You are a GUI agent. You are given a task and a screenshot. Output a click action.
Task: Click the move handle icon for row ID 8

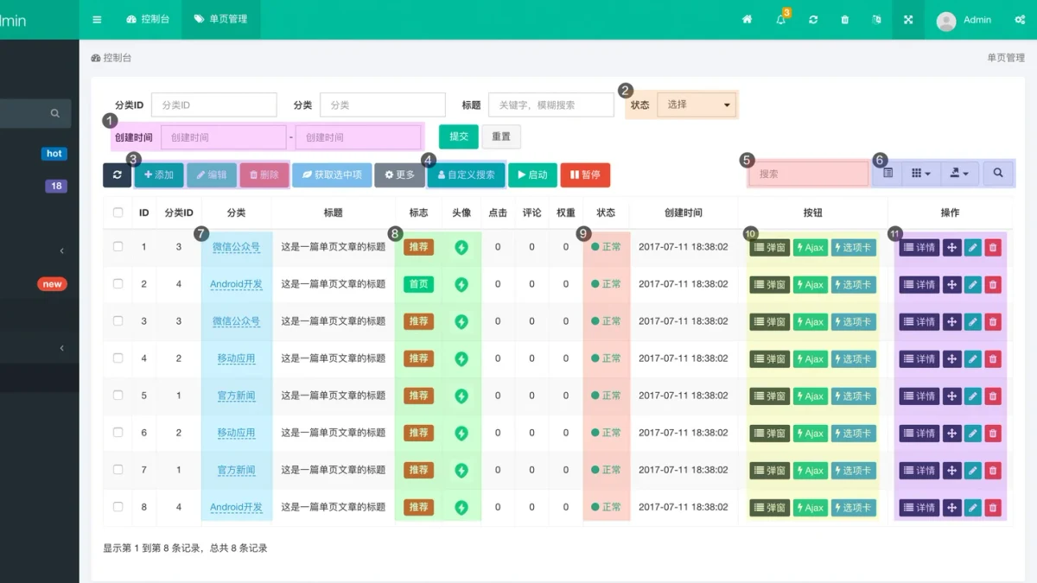pos(951,508)
